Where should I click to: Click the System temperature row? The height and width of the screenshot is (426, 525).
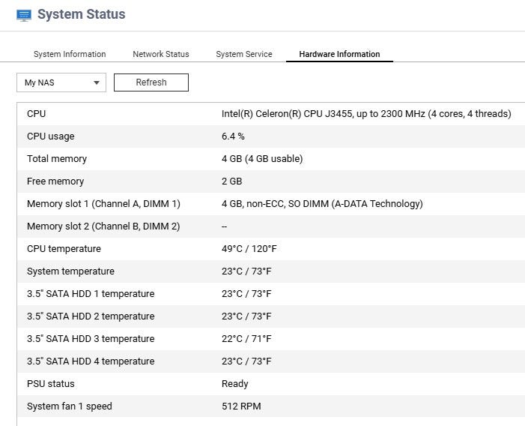pyautogui.click(x=270, y=271)
